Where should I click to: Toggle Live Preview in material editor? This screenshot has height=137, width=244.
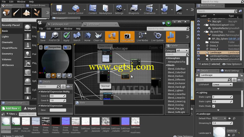[127, 37]
